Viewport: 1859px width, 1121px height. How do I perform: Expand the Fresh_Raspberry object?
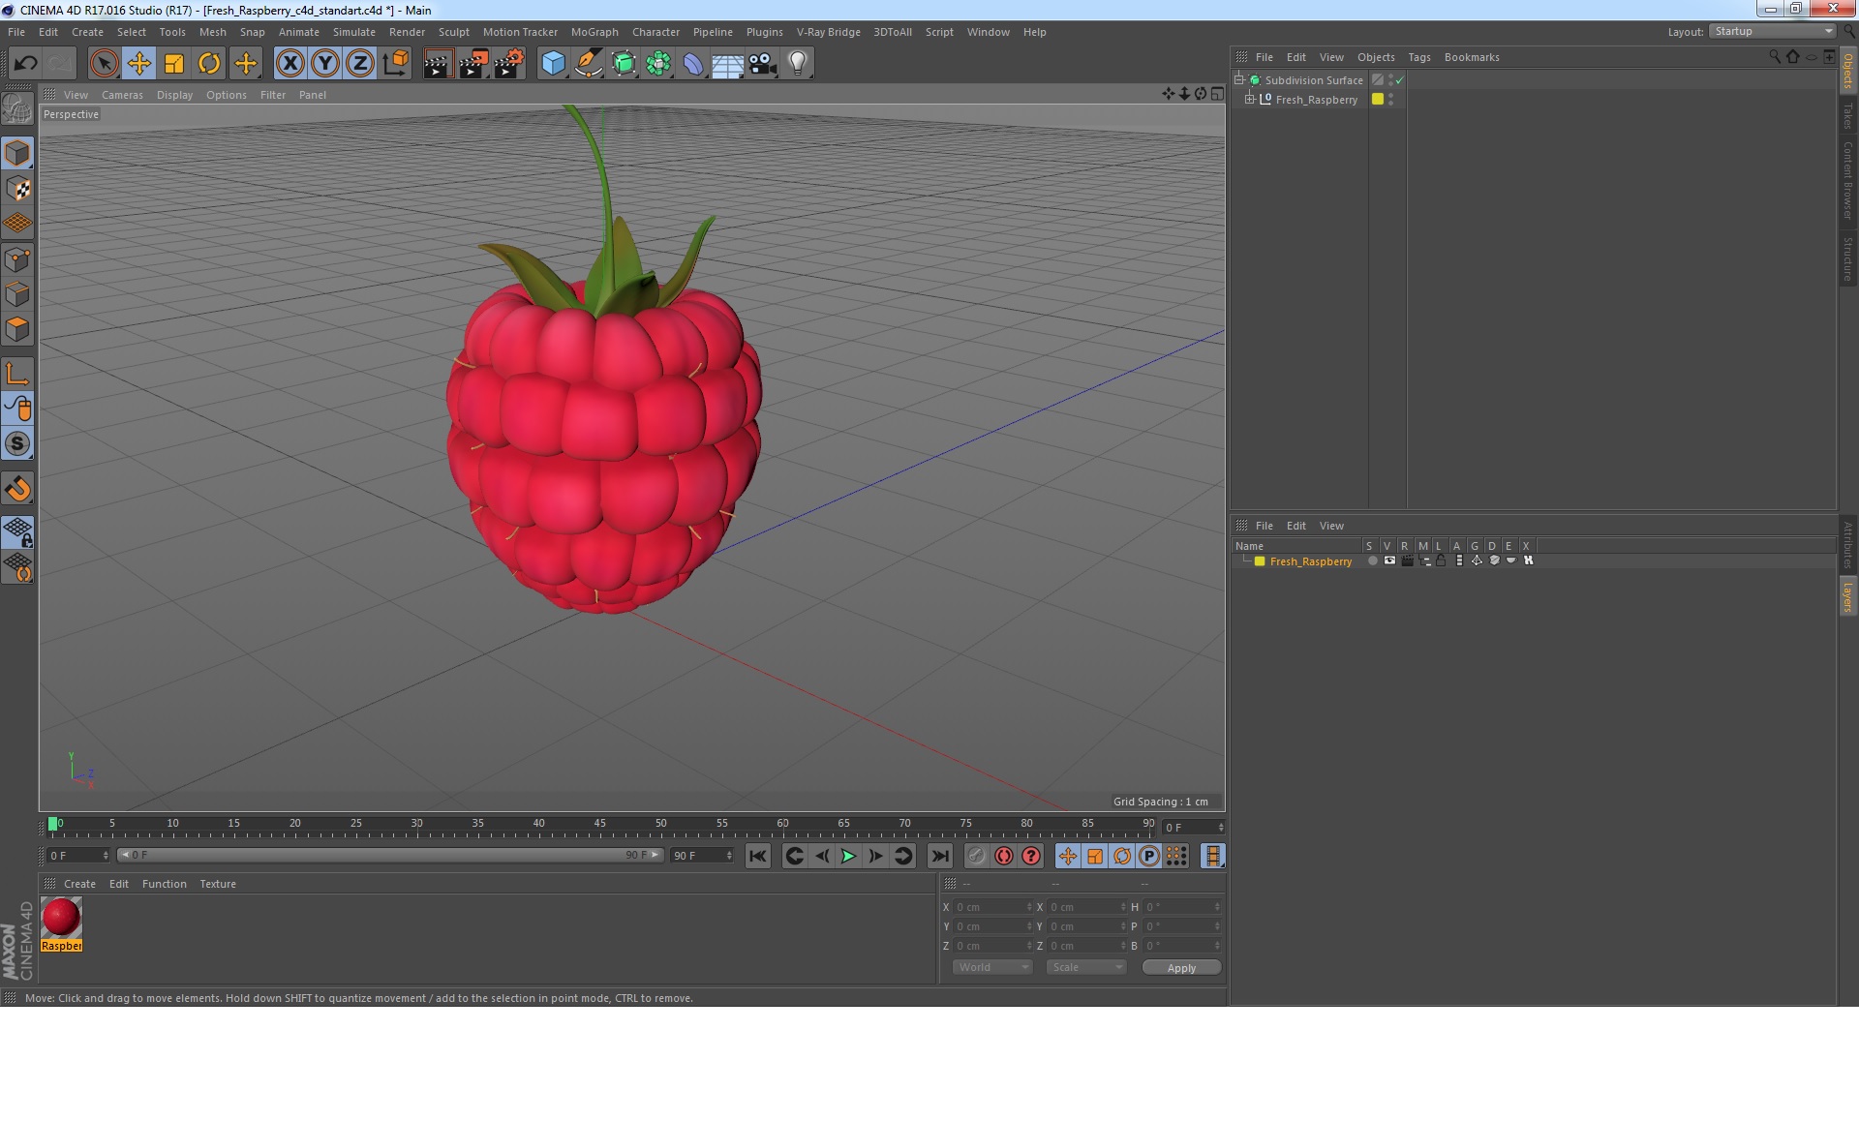(x=1250, y=99)
